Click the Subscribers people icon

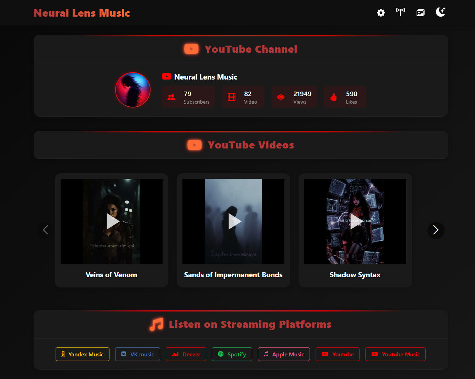point(171,97)
